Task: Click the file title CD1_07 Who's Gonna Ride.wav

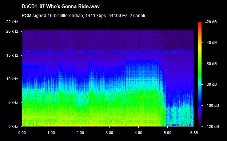Action: tap(61, 7)
